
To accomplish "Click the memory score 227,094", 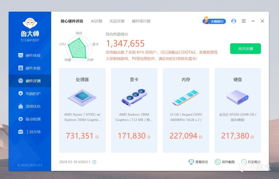I will [183, 136].
